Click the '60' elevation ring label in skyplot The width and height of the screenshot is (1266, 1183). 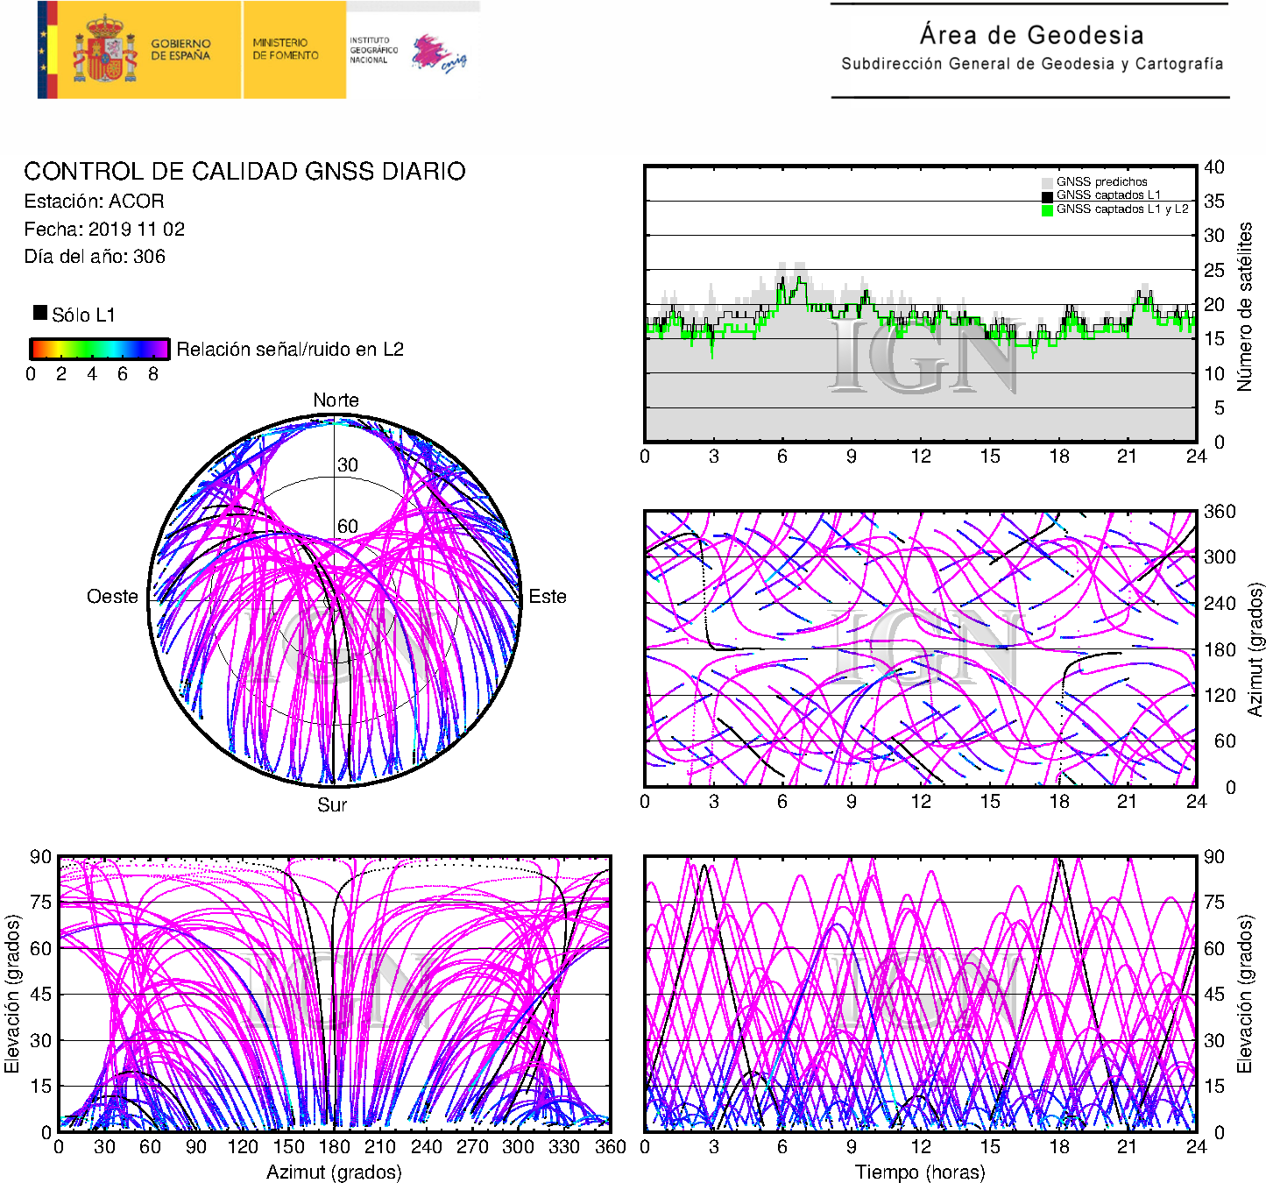(x=348, y=526)
